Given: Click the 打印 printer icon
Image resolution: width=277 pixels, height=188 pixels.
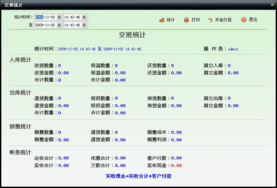Looking at the screenshot, I should pos(187,20).
